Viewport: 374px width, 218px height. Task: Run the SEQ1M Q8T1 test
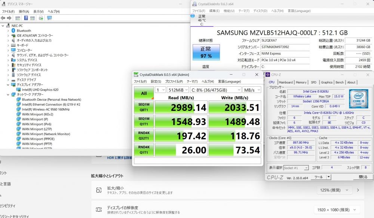(x=144, y=107)
